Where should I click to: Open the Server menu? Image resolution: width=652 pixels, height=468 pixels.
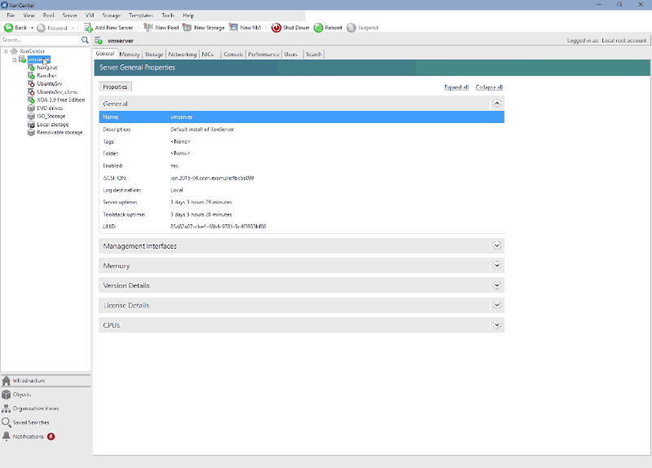click(70, 15)
